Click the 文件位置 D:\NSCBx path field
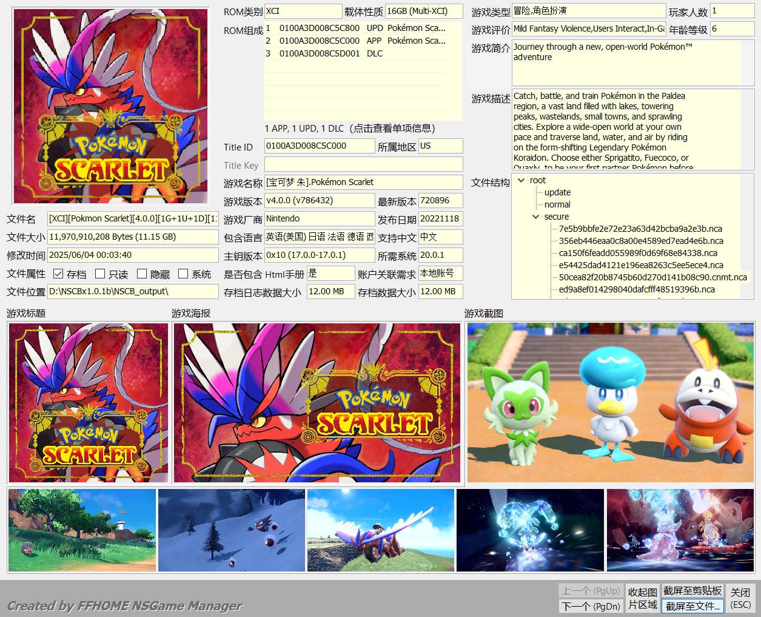This screenshot has height=617, width=761. 133,292
